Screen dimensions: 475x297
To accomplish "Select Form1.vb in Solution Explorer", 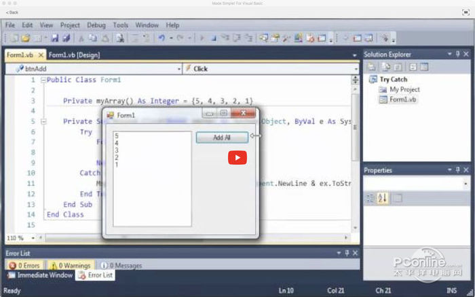I will tap(404, 99).
